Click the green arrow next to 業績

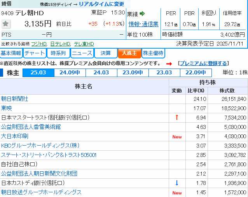tap(142, 14)
